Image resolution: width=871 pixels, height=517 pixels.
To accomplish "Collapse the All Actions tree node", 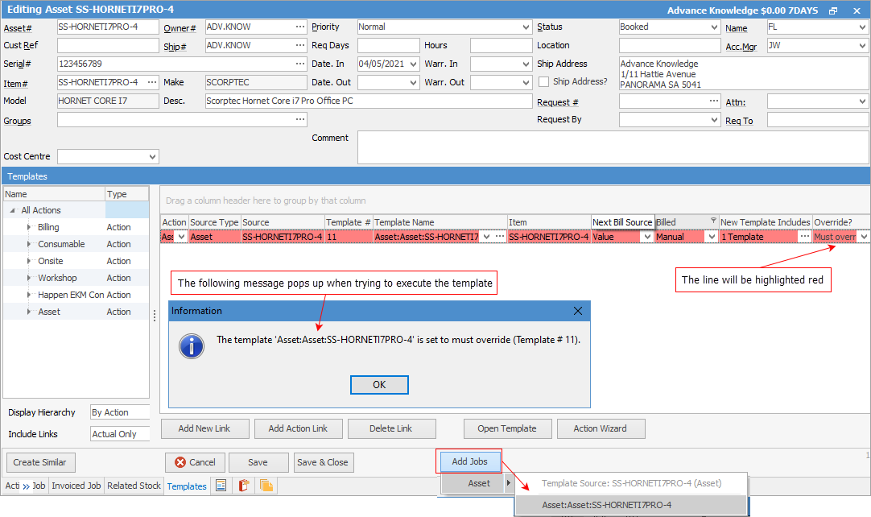I will point(12,210).
